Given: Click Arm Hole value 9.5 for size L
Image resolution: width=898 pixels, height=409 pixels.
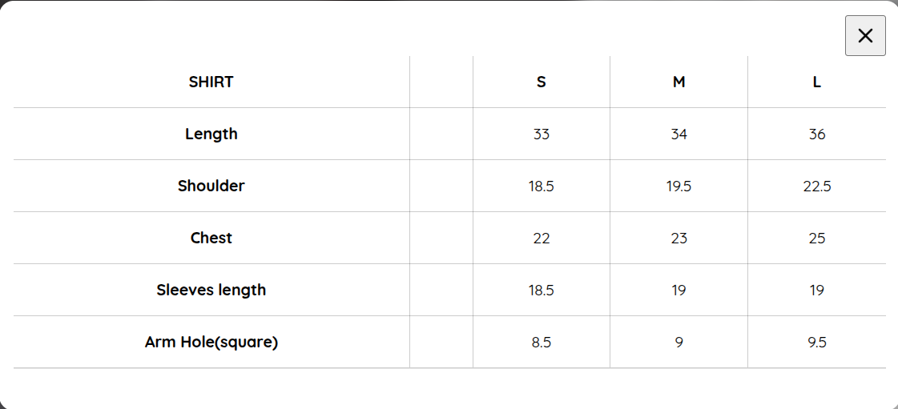Looking at the screenshot, I should [x=816, y=342].
